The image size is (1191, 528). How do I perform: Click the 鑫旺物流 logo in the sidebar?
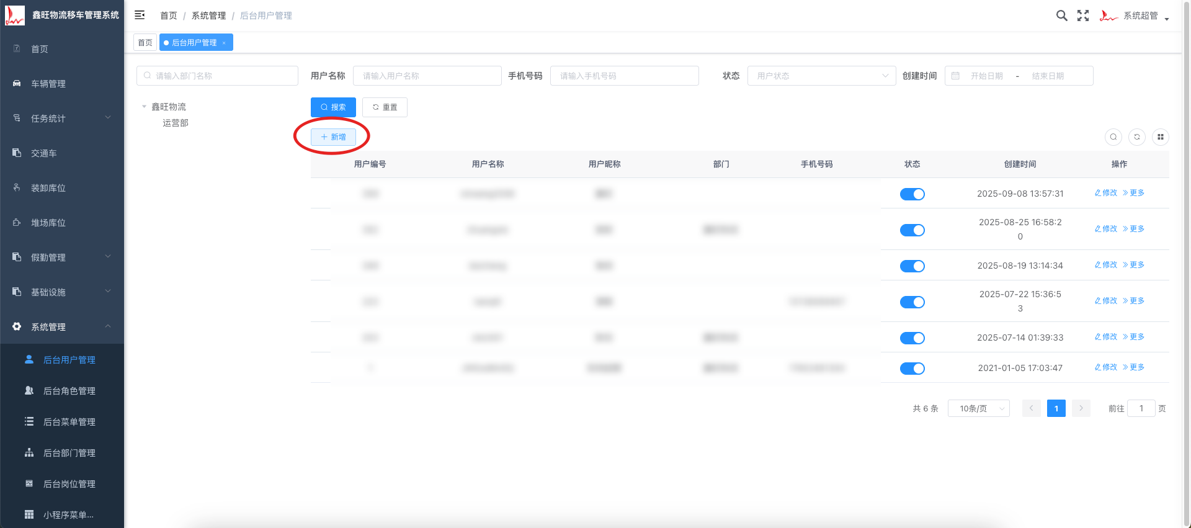[15, 15]
